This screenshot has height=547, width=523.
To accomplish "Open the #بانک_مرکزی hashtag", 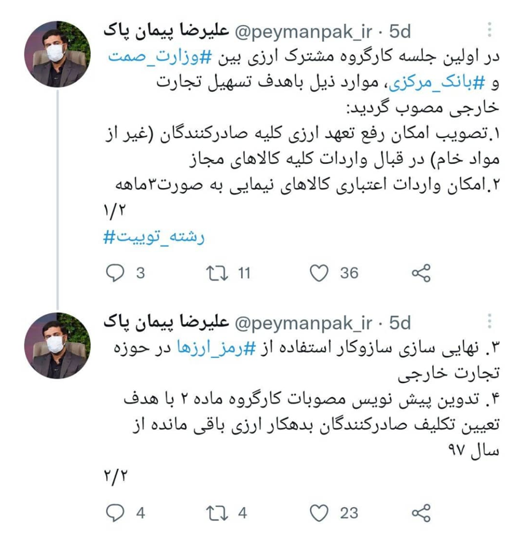I will point(437,83).
